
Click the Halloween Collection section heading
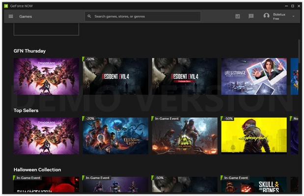(x=37, y=170)
